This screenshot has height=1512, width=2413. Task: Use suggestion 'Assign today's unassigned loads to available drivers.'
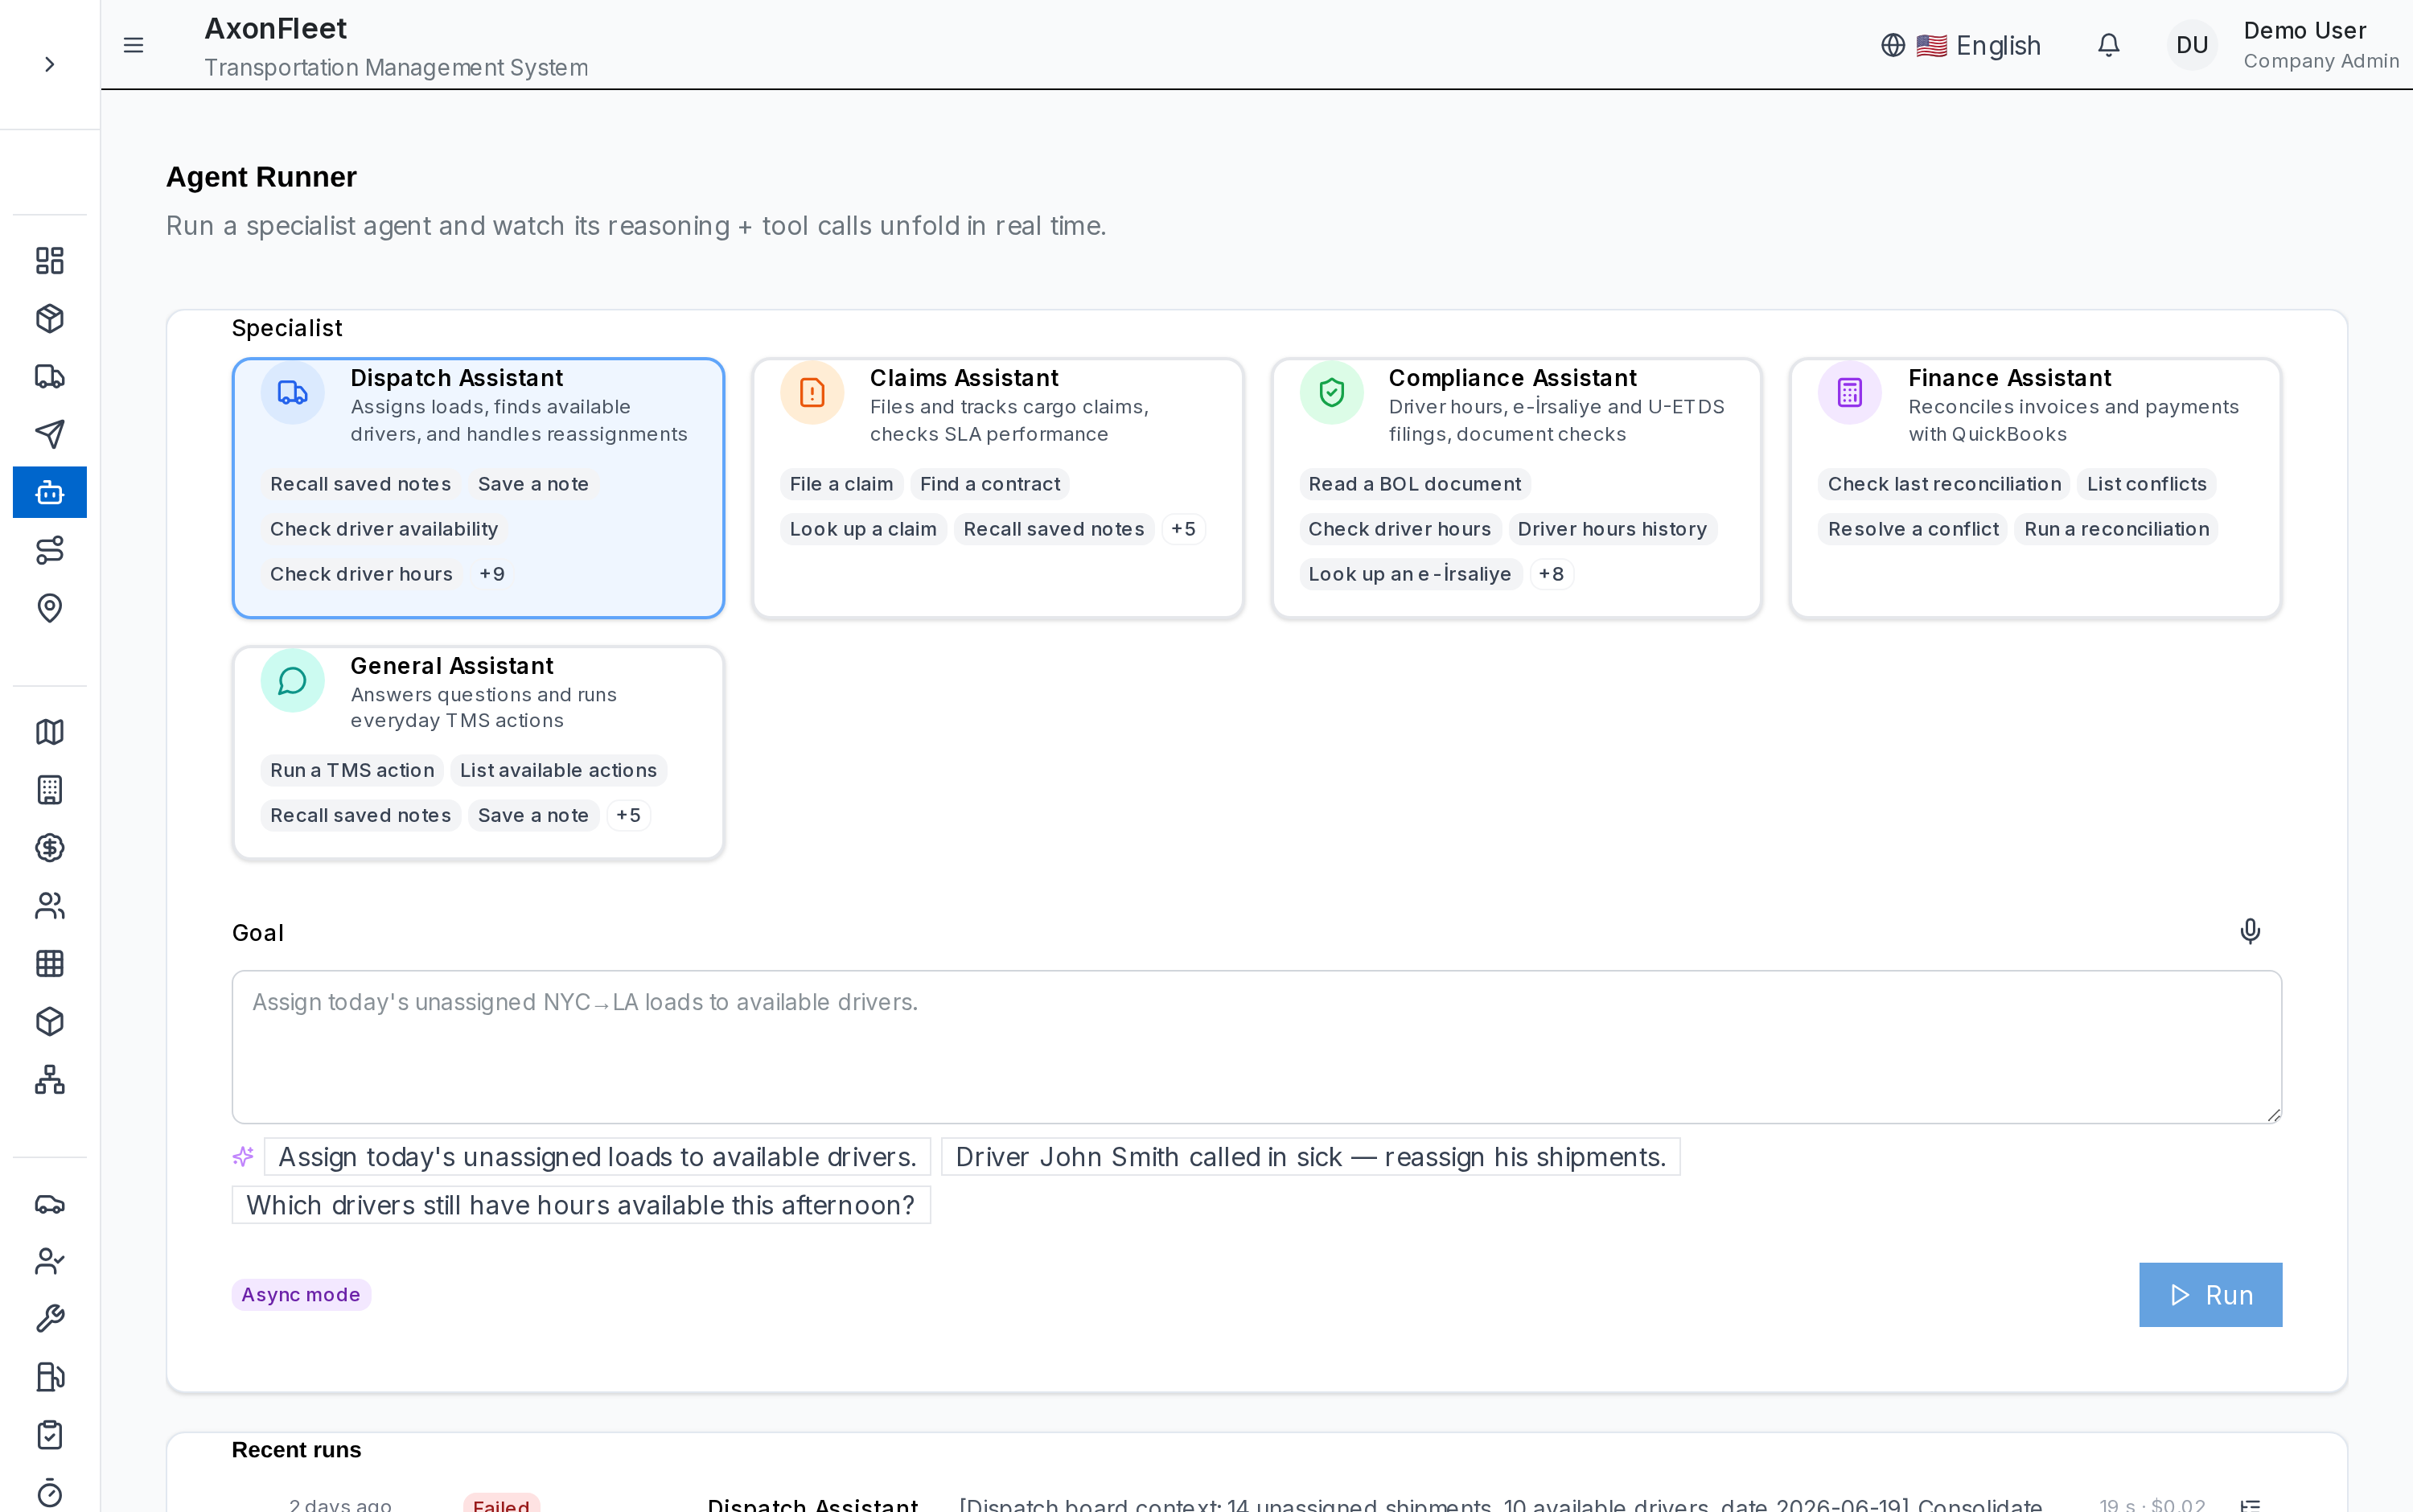point(597,1157)
